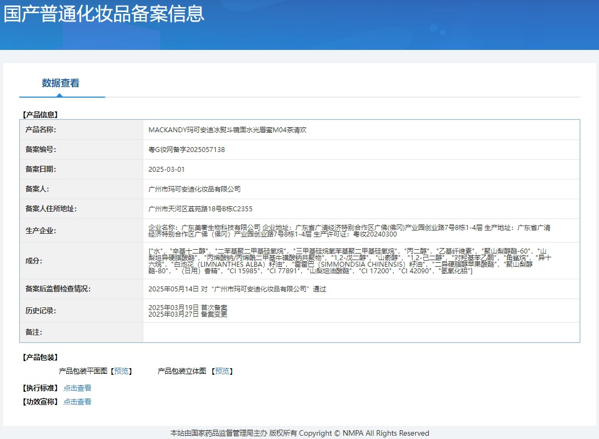Image resolution: width=599 pixels, height=439 pixels.
Task: Click the 生产企业 details text
Action: pos(349,231)
